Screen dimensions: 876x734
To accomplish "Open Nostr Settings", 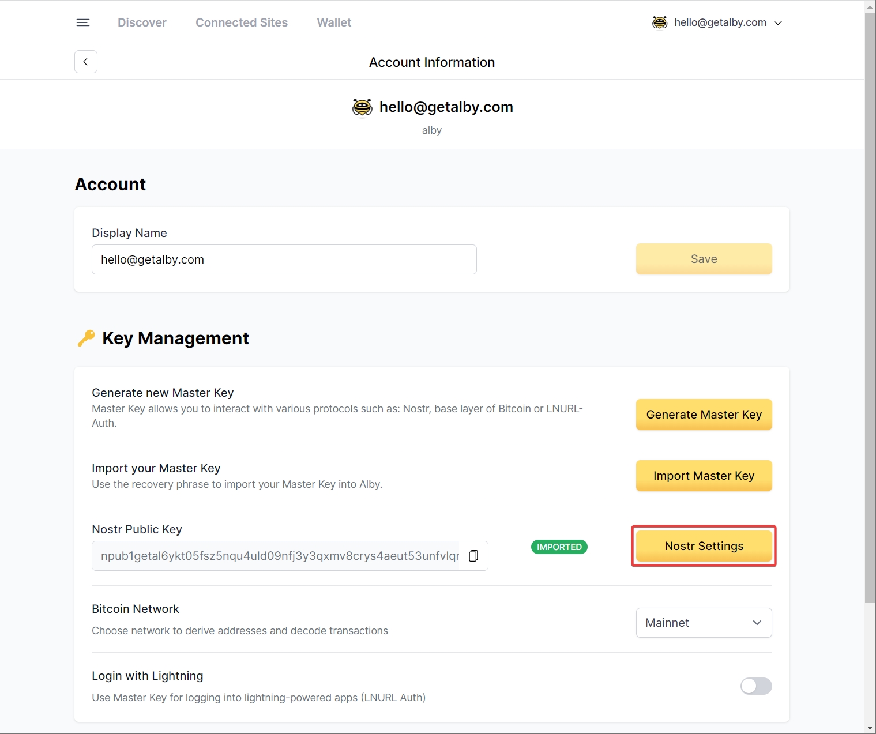I will point(704,546).
